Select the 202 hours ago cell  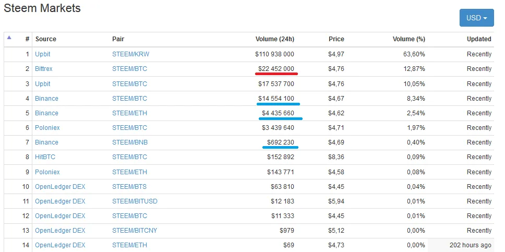(461, 246)
